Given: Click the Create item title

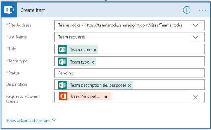Looking at the screenshot, I should click(33, 10).
